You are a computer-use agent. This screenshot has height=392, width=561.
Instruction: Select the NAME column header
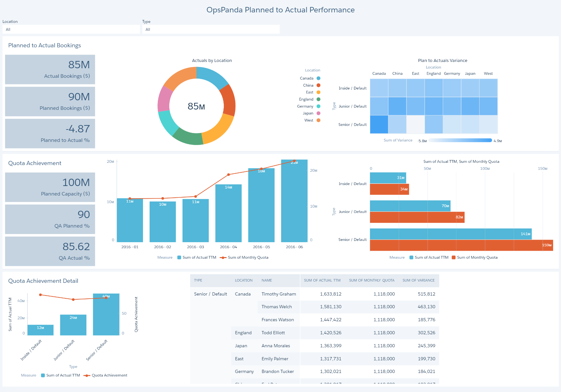(x=267, y=280)
